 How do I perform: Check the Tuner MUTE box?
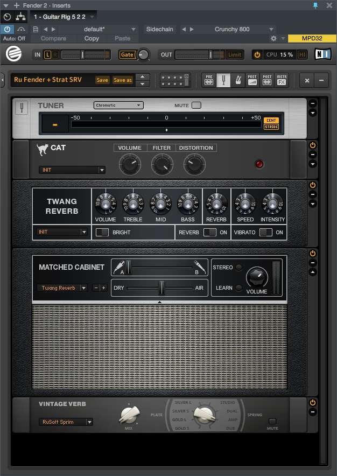(196, 106)
